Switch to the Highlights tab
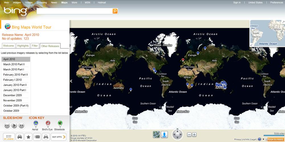The height and width of the screenshot is (142, 285). 23,46
